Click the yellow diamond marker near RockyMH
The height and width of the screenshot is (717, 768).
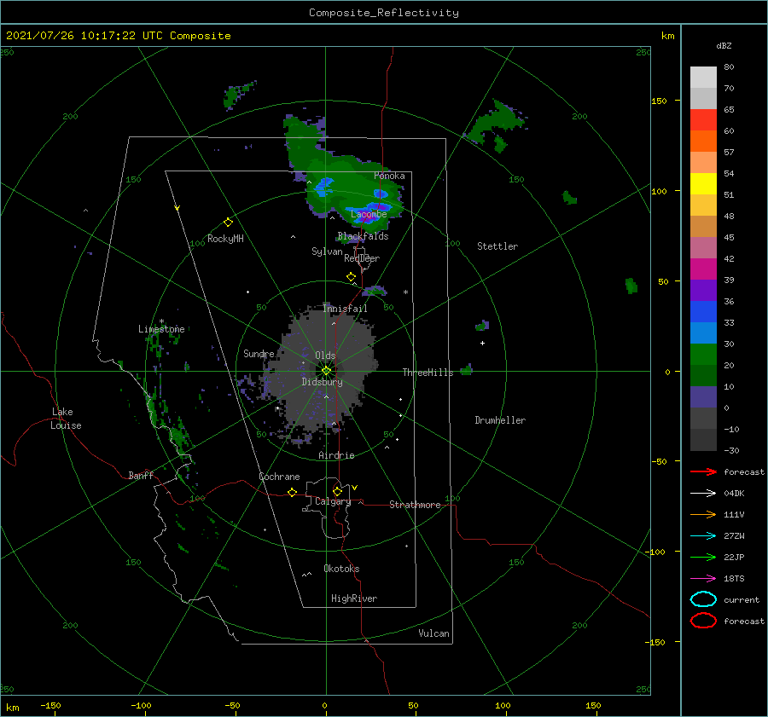[x=228, y=223]
